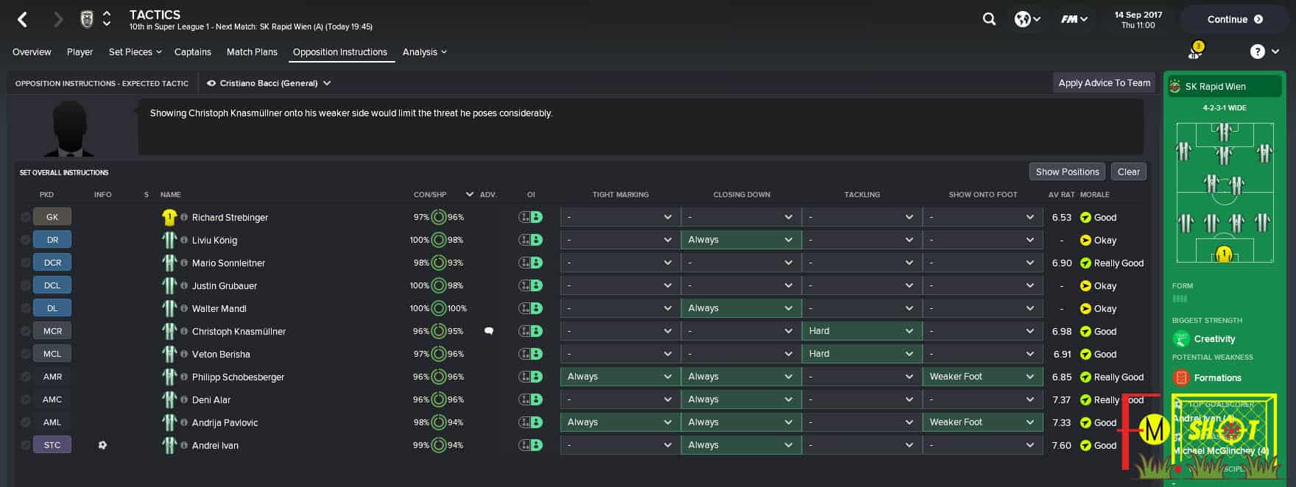Toggle the selection circle for AMR row
1296x487 pixels.
pos(26,377)
